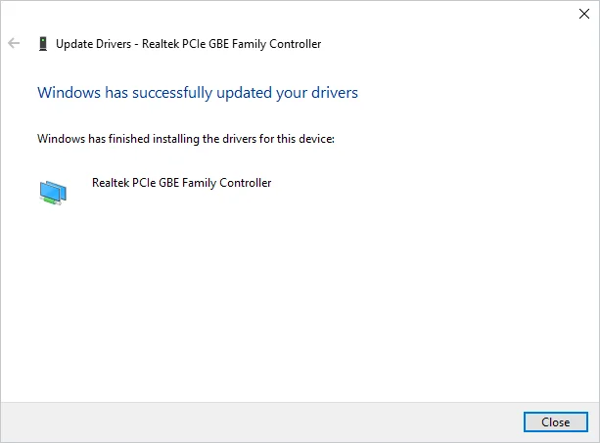Click the word "updated" in the blue heading
The width and height of the screenshot is (600, 443).
(244, 93)
